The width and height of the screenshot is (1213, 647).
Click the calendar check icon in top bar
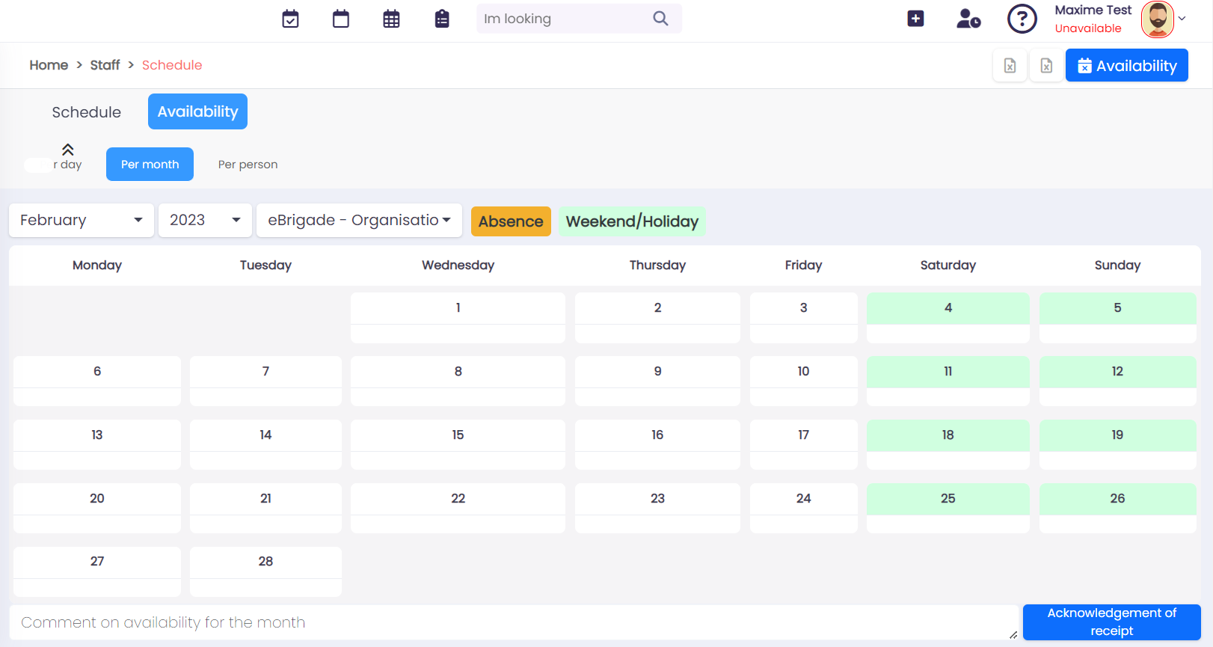click(290, 19)
